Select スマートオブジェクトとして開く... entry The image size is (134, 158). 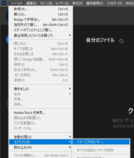(x=41, y=30)
